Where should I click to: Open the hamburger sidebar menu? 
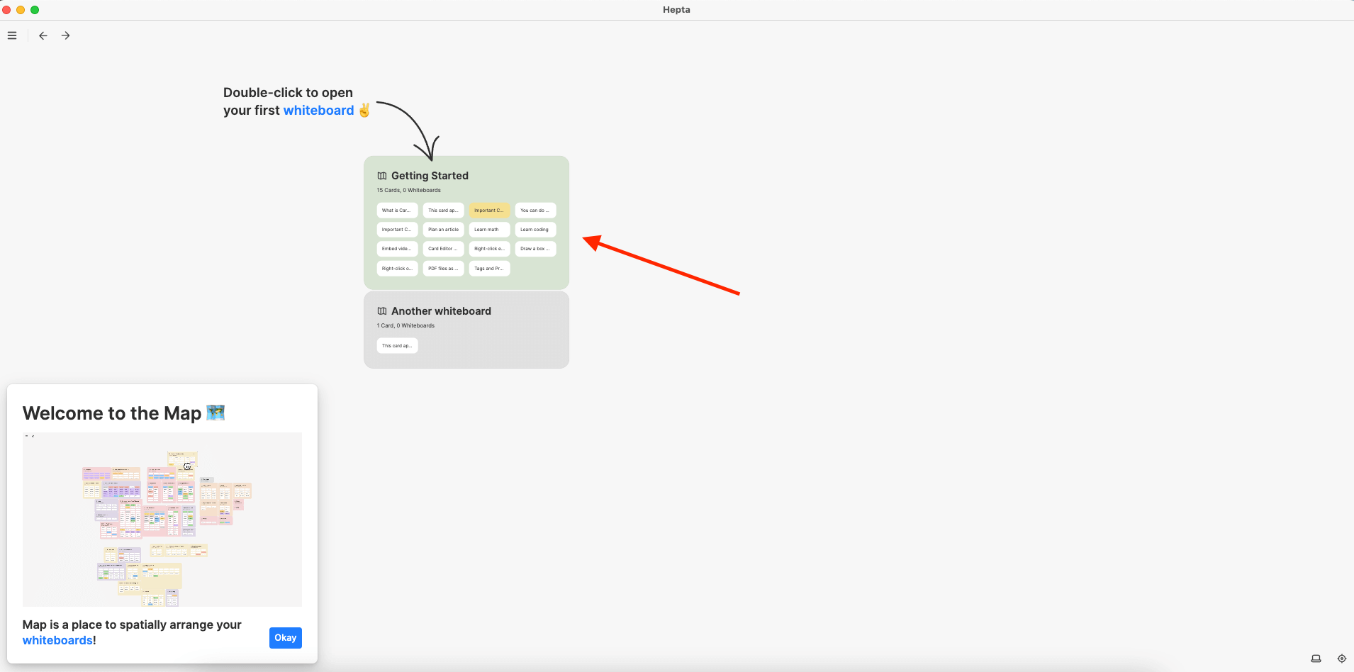[12, 35]
